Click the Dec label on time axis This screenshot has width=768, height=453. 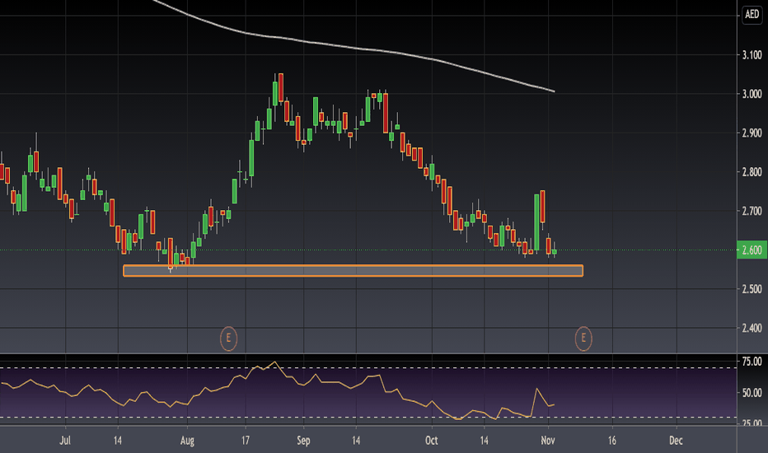676,441
